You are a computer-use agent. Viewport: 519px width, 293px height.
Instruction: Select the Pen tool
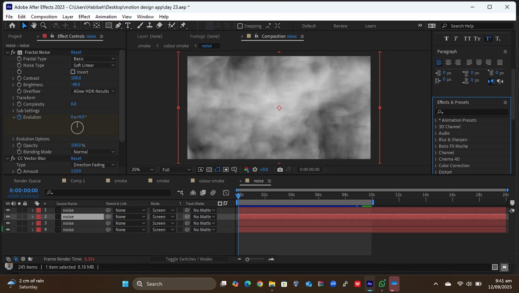point(118,25)
